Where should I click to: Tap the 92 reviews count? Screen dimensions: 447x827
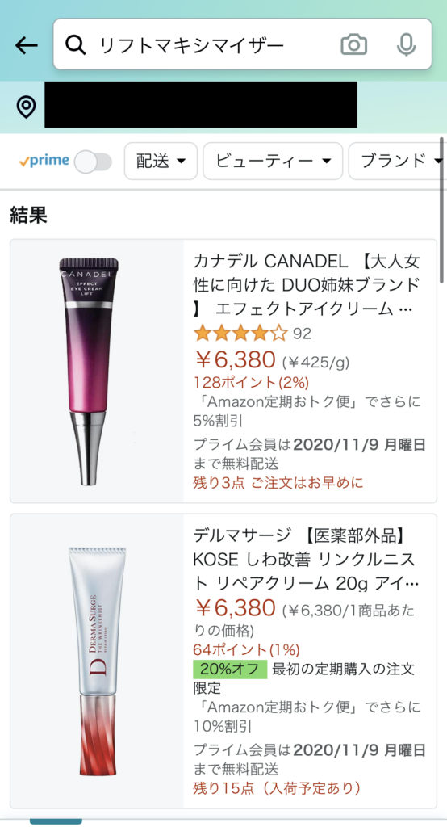302,334
